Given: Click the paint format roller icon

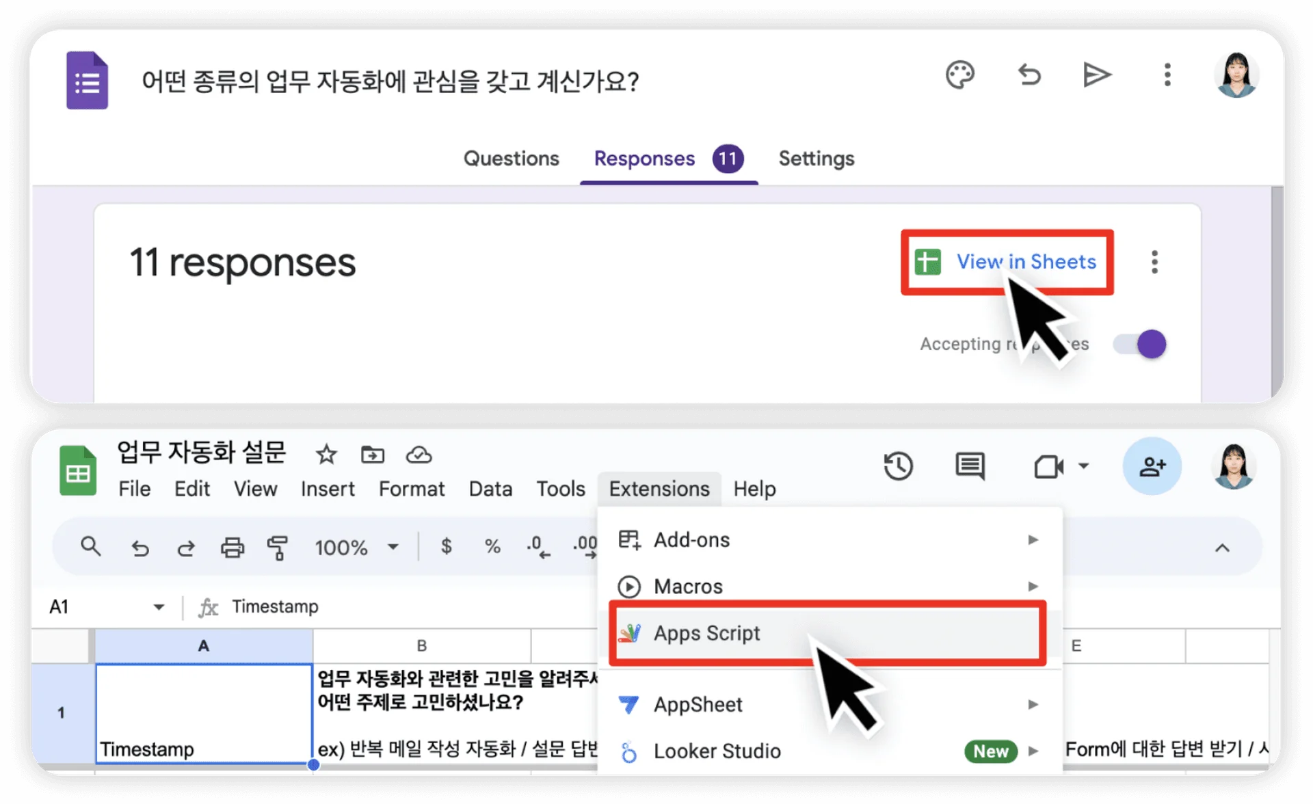Looking at the screenshot, I should 277,548.
